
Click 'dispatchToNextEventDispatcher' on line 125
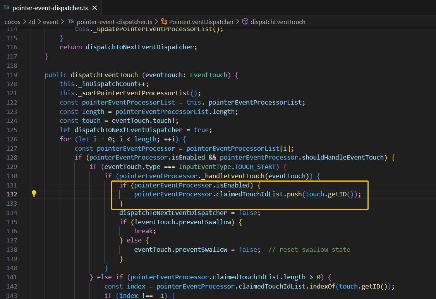129,130
